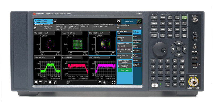
Task: Add new screen with plus icon
Action: 55,22
